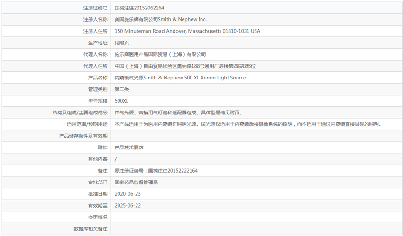Screen dimensions: 403x236
Task: Select the 500XL model value
Action: click(x=121, y=101)
